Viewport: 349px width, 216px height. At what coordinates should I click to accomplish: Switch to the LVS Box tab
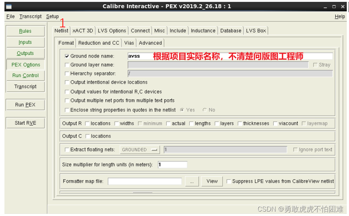pyautogui.click(x=256, y=31)
